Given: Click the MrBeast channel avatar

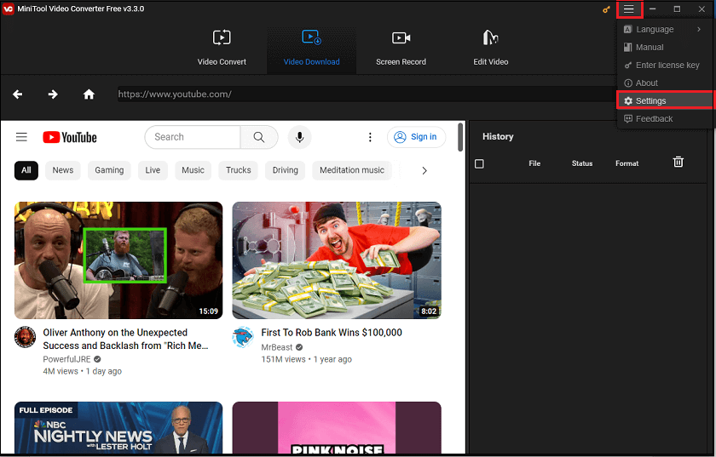Looking at the screenshot, I should 243,338.
